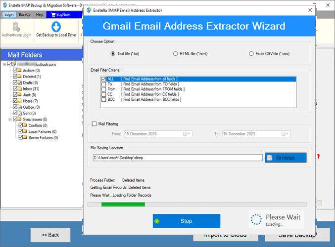This screenshot has height=247, width=335.
Task: Click the Notes folder icon
Action: coord(19,101)
